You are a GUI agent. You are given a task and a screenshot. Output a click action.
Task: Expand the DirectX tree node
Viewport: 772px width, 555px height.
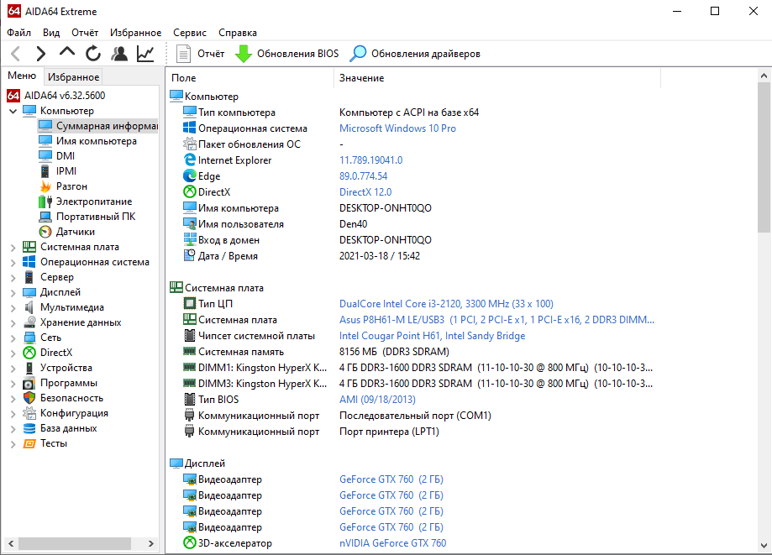point(13,353)
